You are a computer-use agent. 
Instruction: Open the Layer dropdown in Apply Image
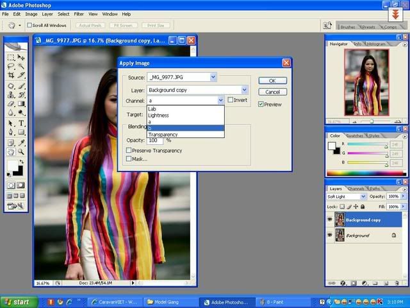tap(244, 90)
